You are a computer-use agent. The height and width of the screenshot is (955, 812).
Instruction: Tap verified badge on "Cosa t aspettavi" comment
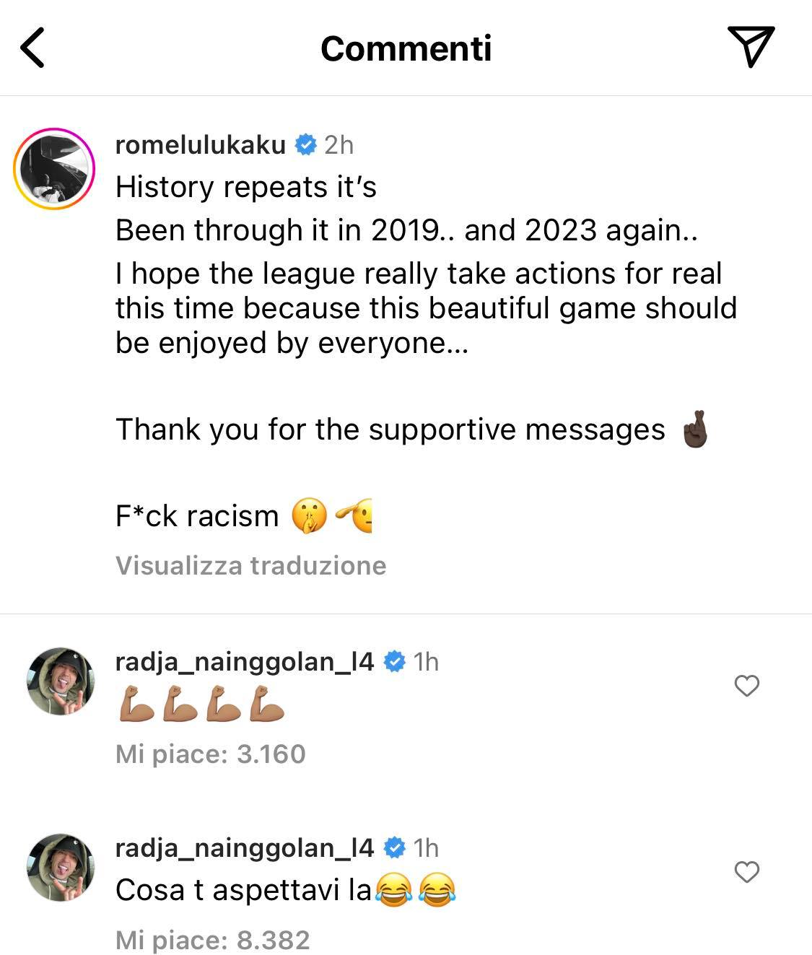click(x=394, y=847)
